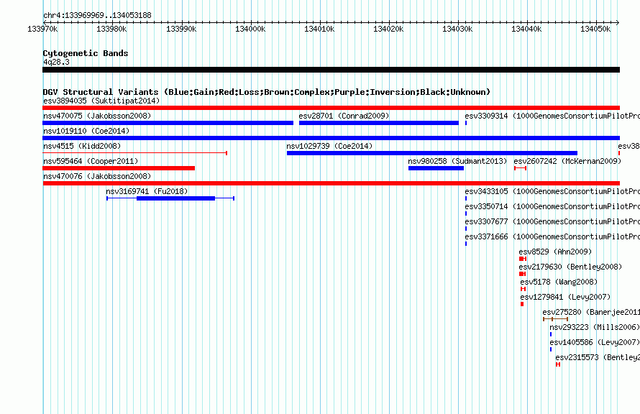640x414 pixels.
Task: Click the nsv4515 (Kidd2008) label
Action: [x=82, y=146]
